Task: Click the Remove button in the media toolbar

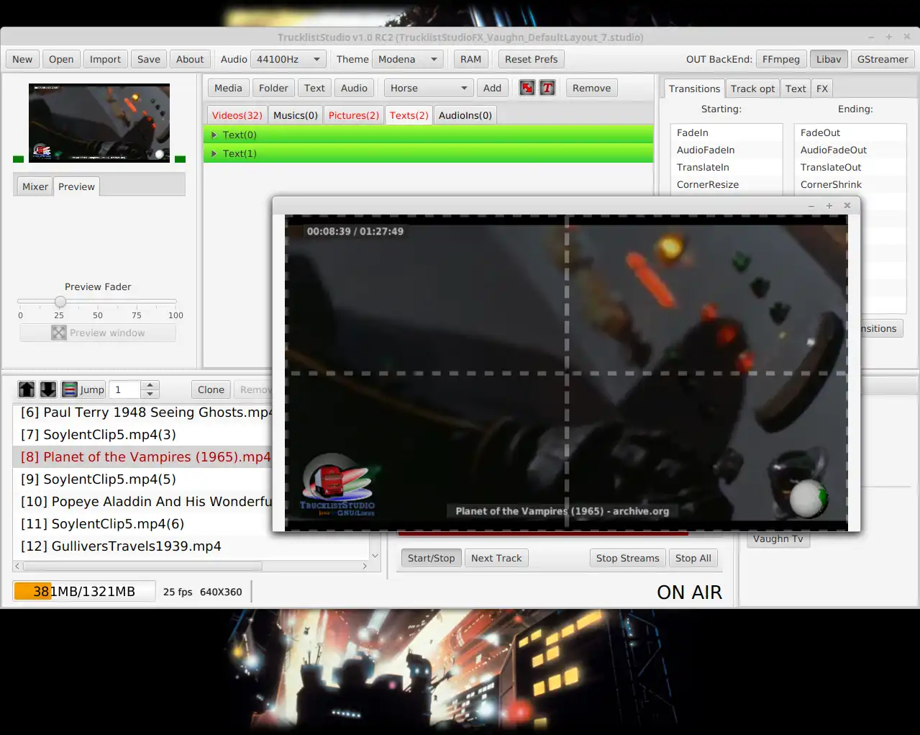Action: 591,88
